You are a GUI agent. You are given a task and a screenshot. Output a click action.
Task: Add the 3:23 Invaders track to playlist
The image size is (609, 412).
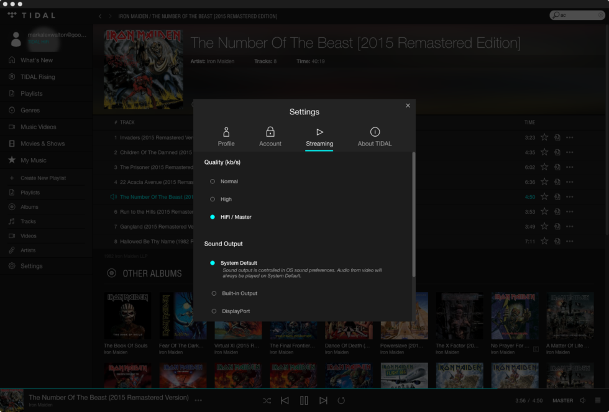click(x=557, y=137)
